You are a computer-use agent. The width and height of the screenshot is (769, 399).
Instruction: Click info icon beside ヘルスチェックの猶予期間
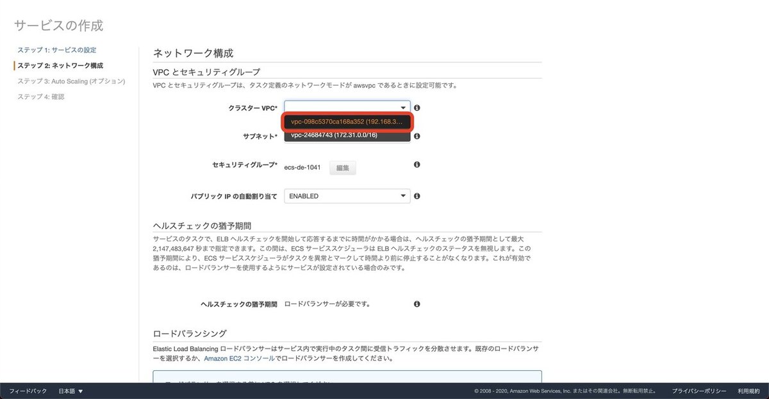point(417,304)
